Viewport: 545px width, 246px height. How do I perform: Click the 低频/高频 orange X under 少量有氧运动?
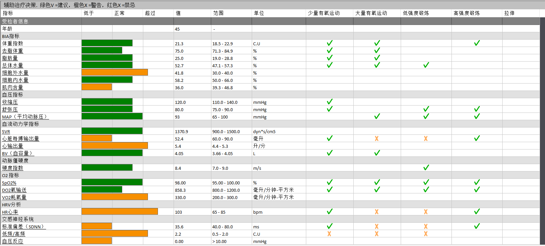coord(329,234)
